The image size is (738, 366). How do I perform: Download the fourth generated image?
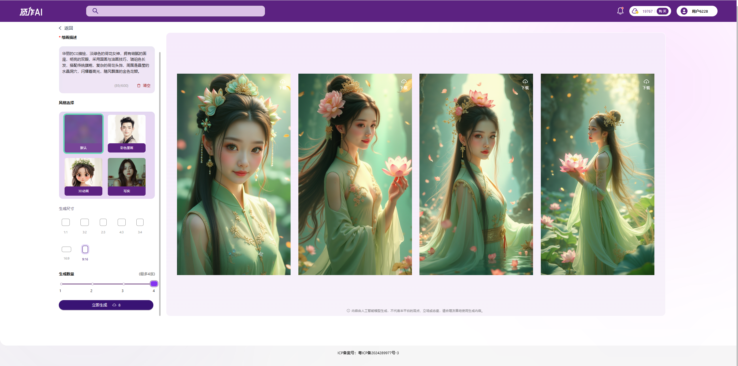coord(646,84)
